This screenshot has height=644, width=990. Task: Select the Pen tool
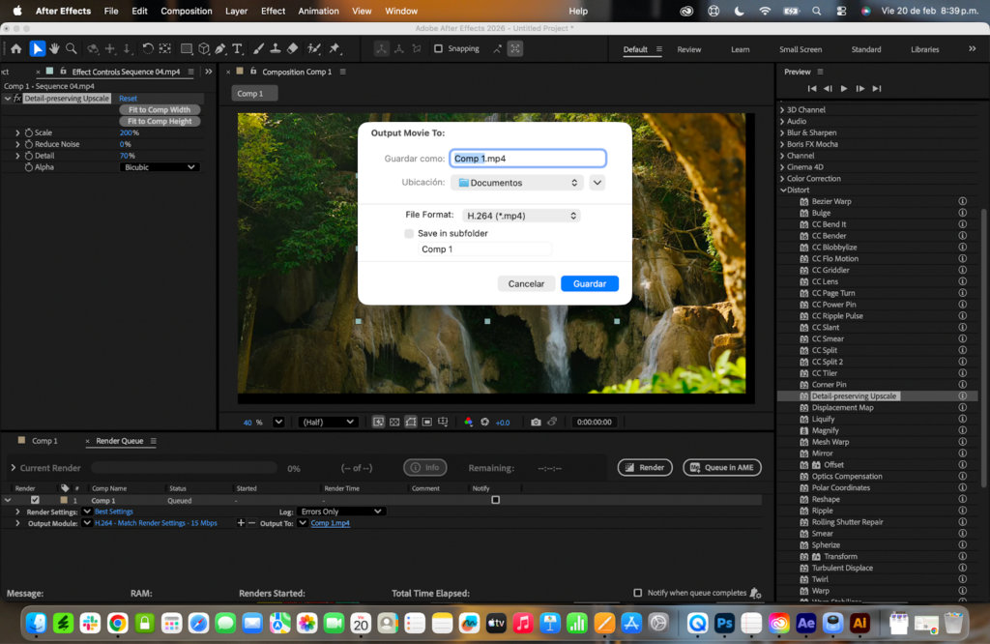point(220,47)
